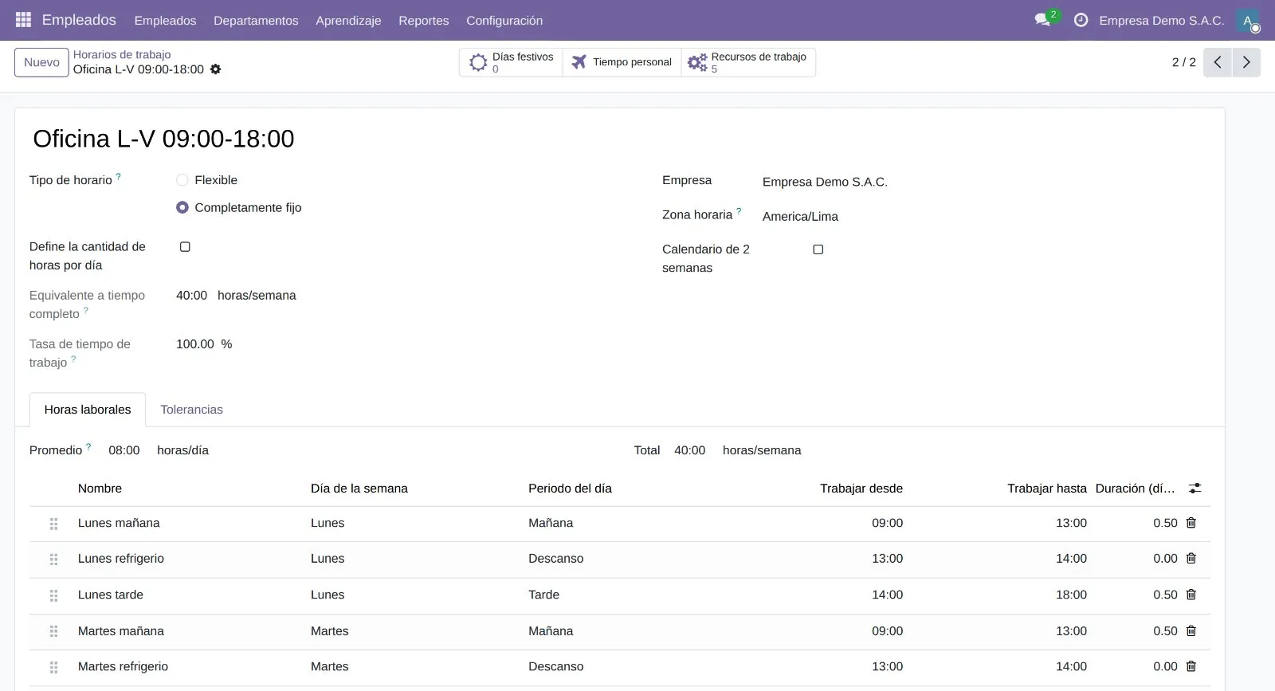This screenshot has height=691, width=1275.
Task: Toggle Define la cantidad de horas por día
Action: (185, 247)
